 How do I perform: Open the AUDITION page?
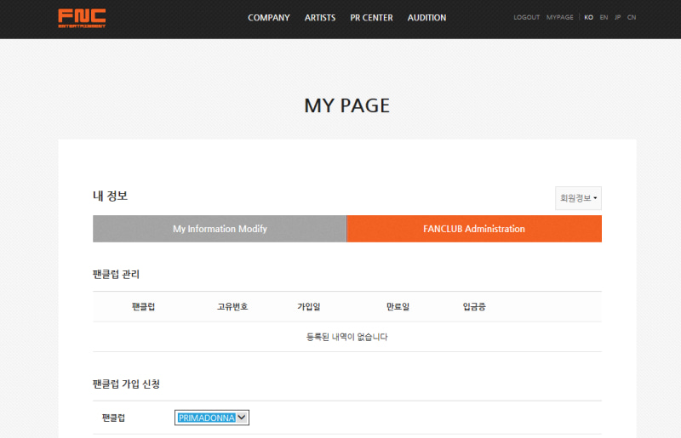426,18
